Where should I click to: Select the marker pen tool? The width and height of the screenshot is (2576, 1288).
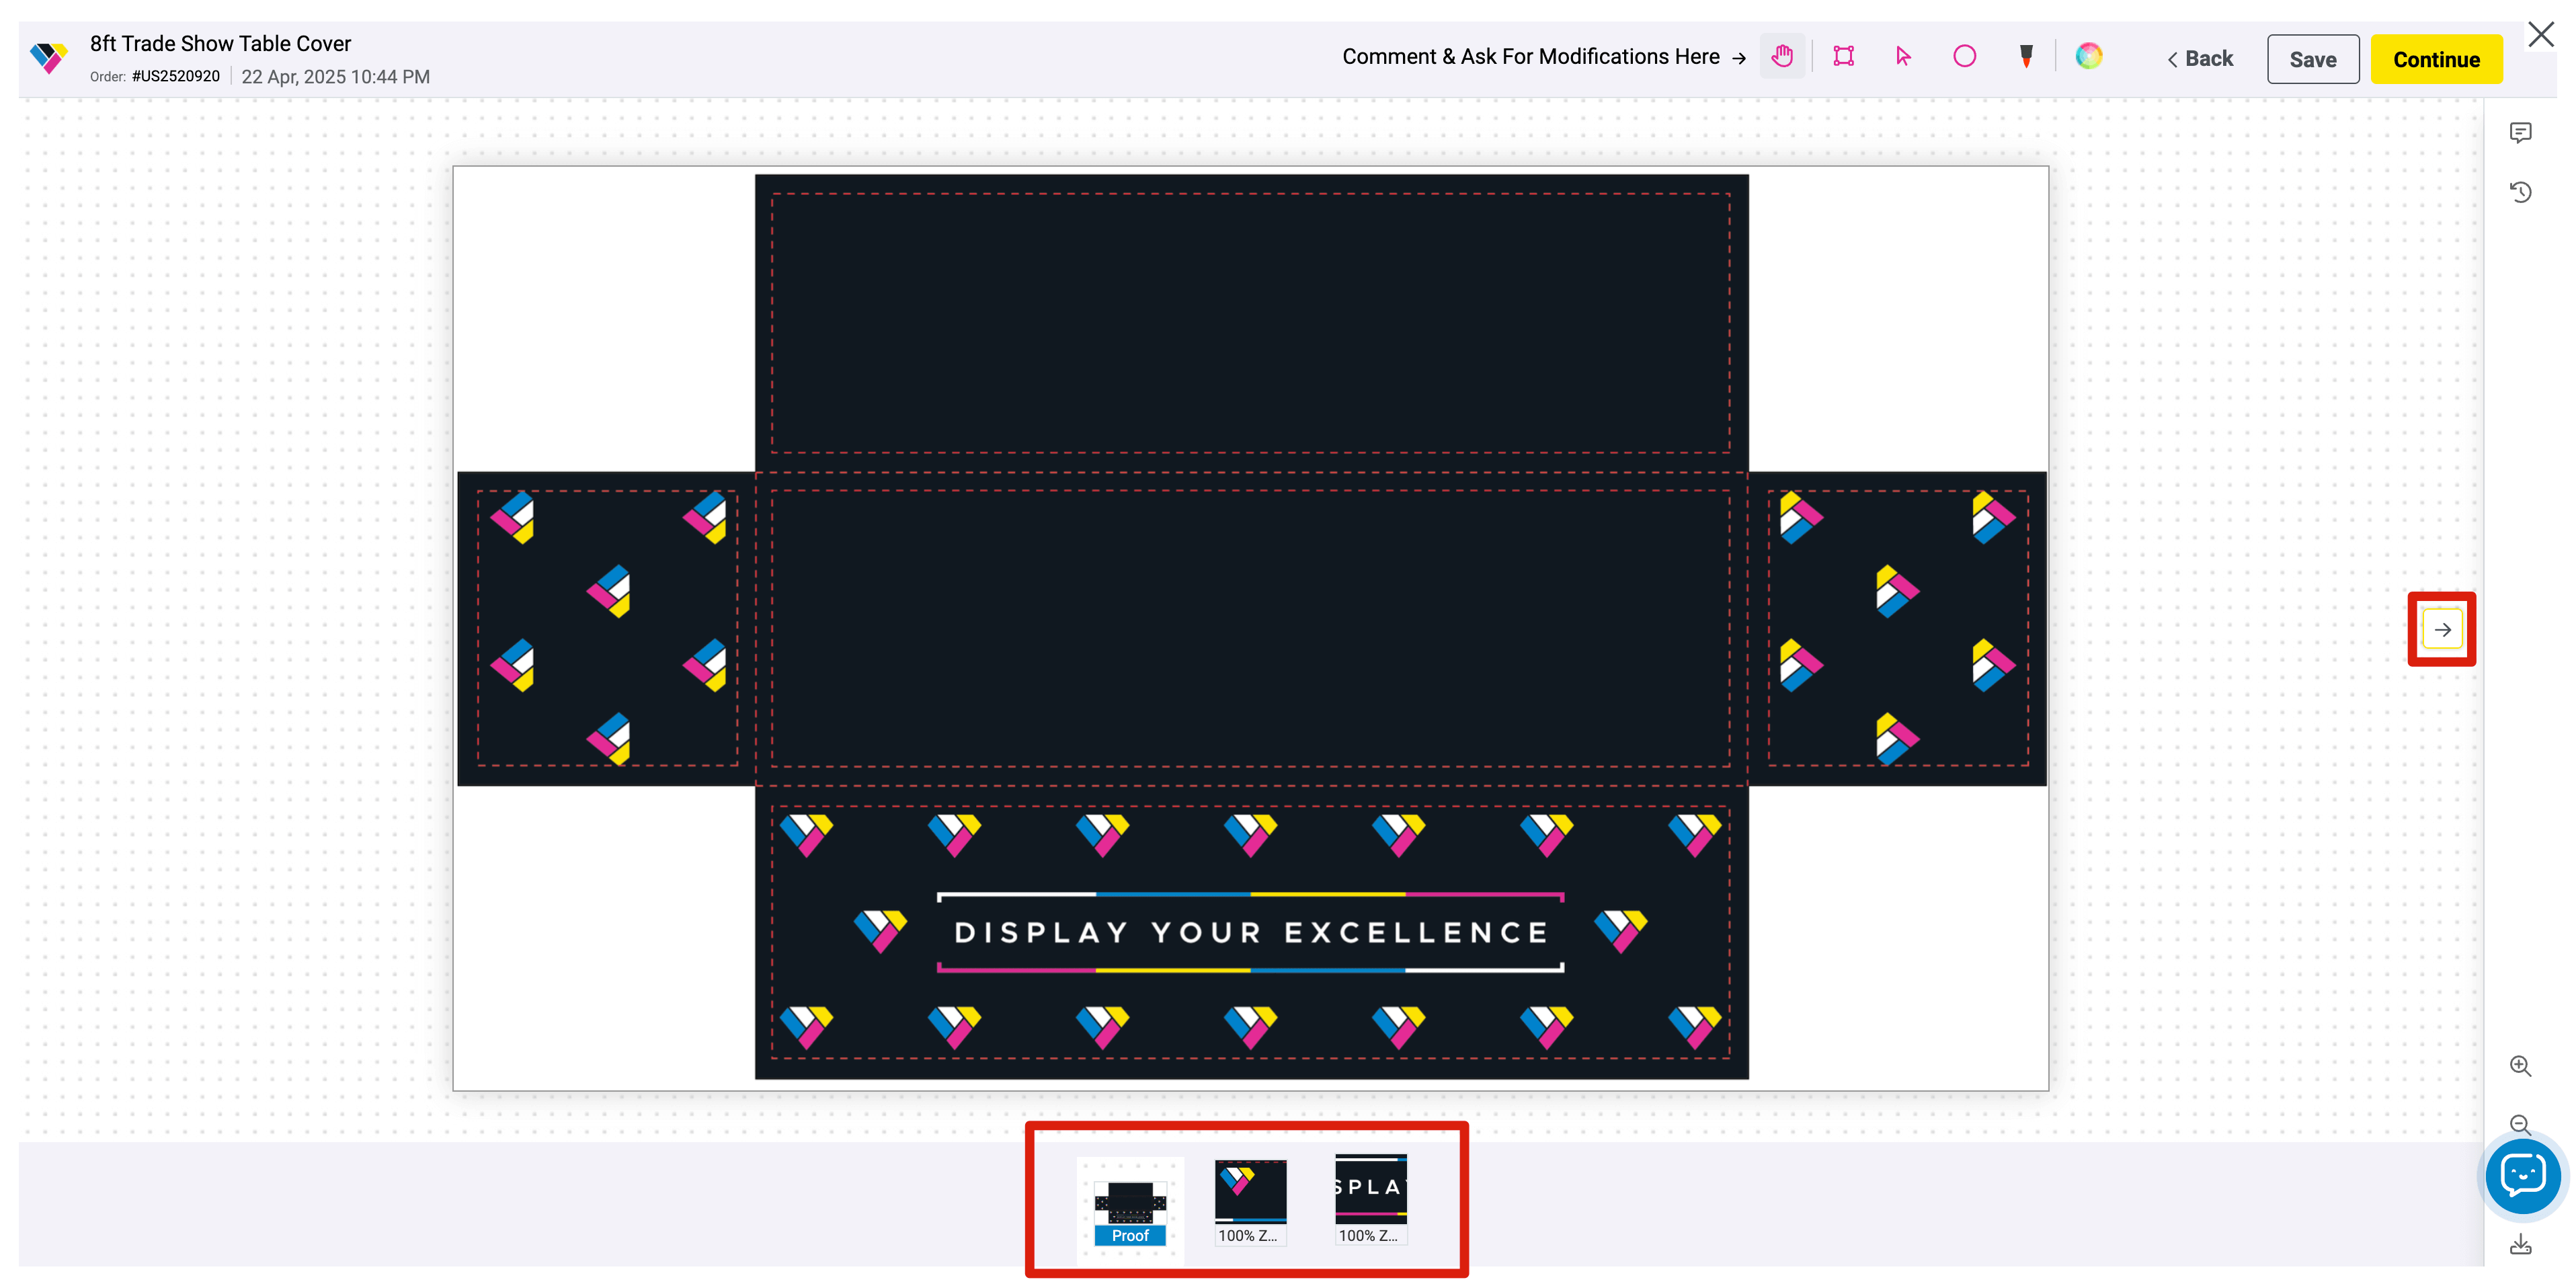2026,57
